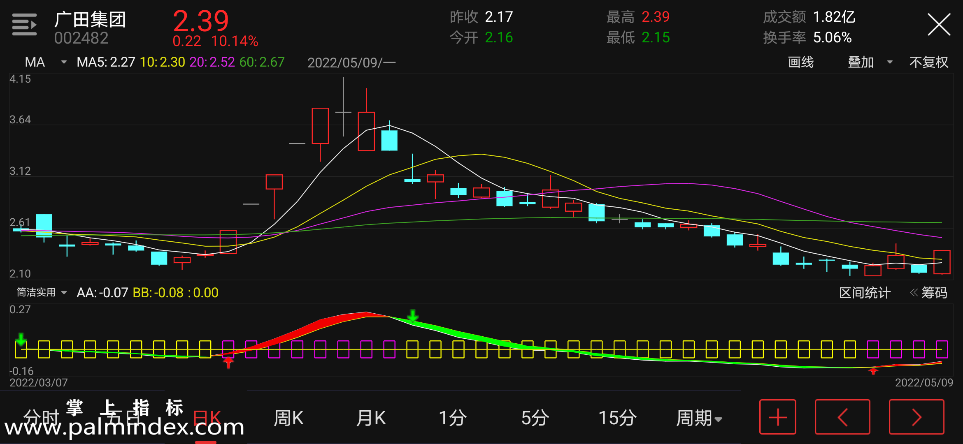Viewport: 963px width, 444px height.
Task: Click the tallest candlestick with the highest wick
Action: pos(343,107)
